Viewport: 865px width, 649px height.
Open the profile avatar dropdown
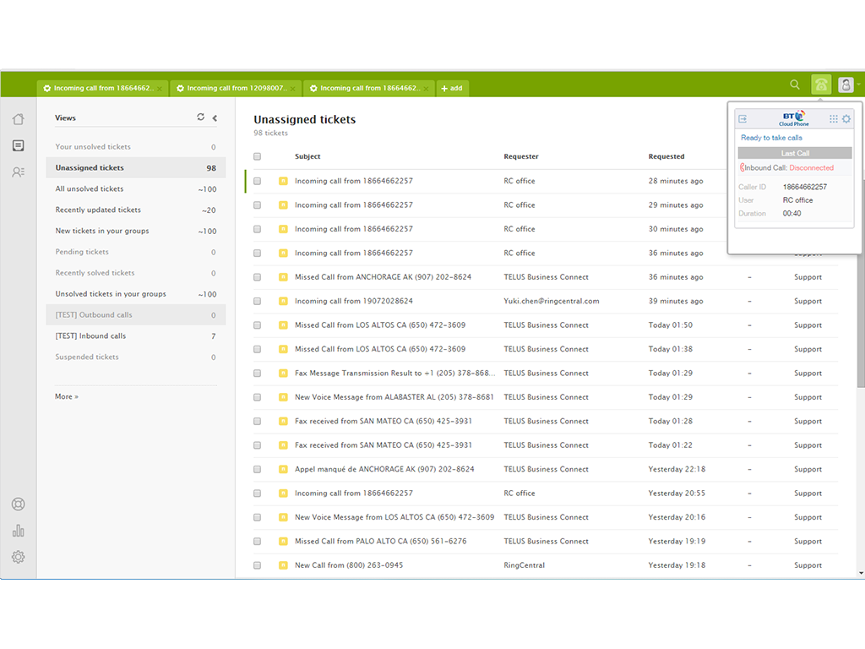846,85
